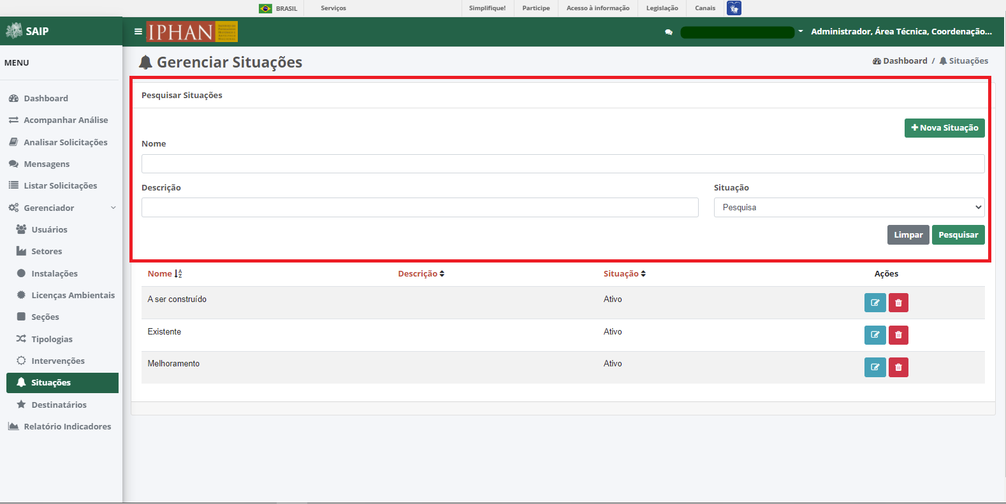Click the Brazil flag icon
This screenshot has width=1006, height=504.
click(x=265, y=8)
